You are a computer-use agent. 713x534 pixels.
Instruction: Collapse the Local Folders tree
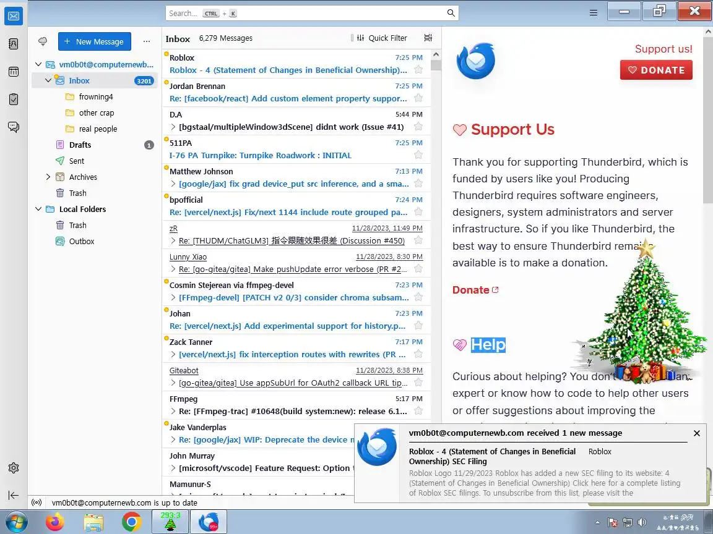click(x=38, y=210)
